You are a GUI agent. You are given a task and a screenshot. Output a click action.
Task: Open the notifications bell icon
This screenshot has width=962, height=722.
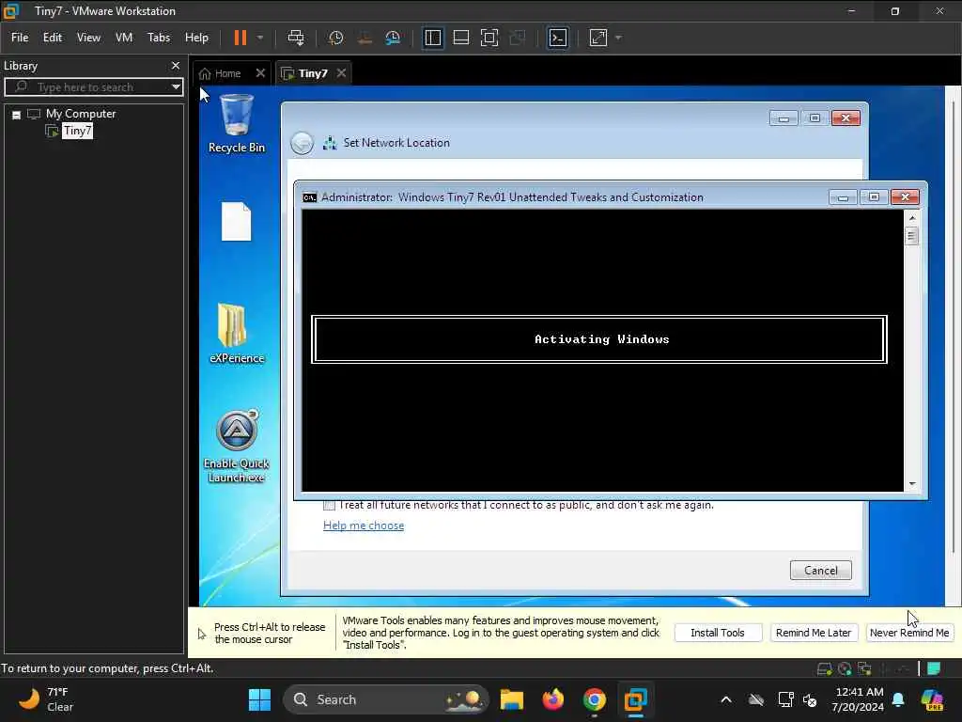pyautogui.click(x=898, y=699)
